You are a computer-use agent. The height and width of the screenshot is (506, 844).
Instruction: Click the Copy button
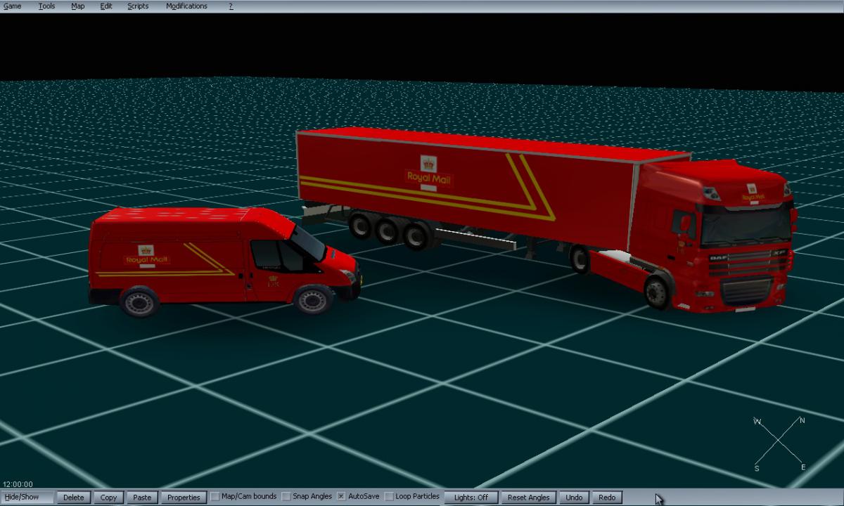tap(108, 498)
